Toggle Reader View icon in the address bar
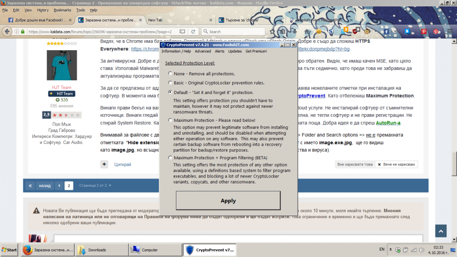The image size is (457, 257). point(182,31)
